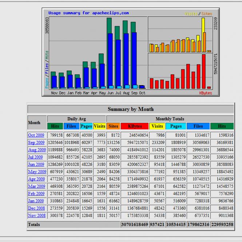Click the orange Sites column header
This screenshot has width=242, height=242.
click(113, 126)
